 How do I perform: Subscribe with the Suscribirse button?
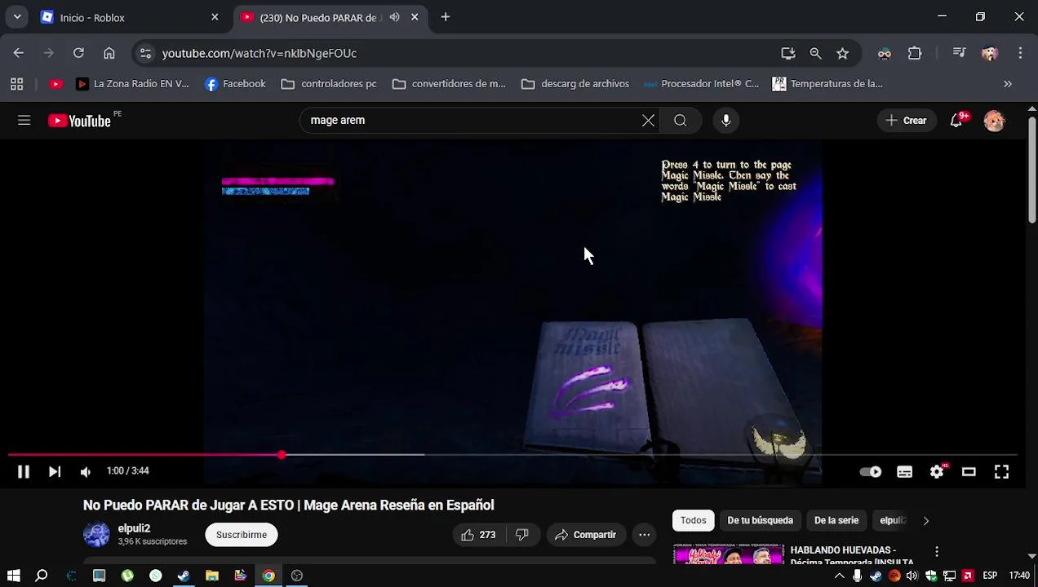(x=242, y=535)
